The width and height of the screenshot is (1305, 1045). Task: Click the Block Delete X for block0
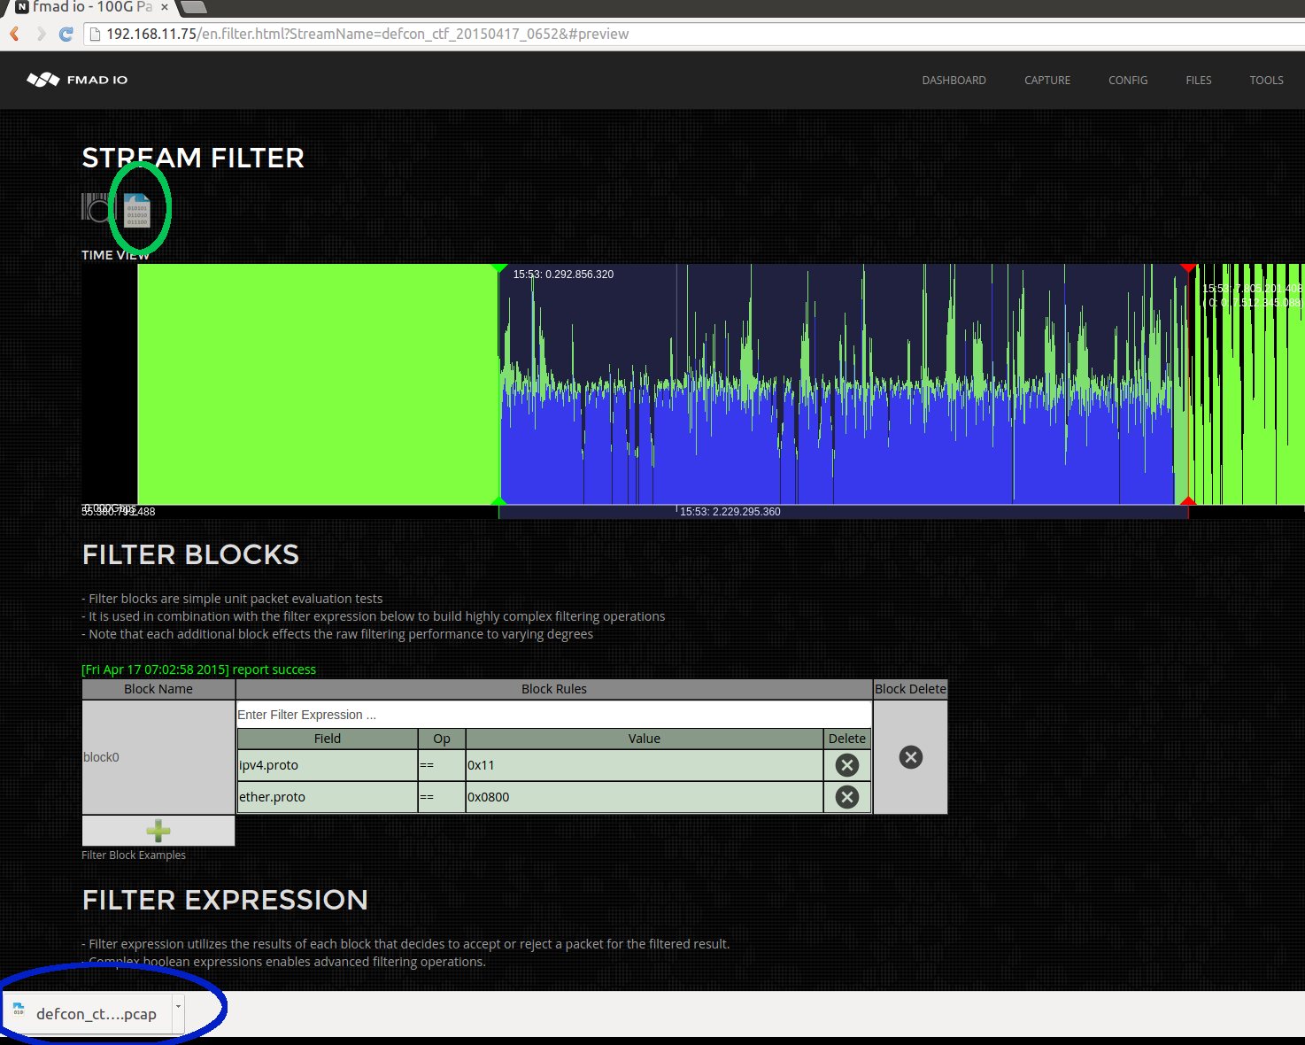910,757
